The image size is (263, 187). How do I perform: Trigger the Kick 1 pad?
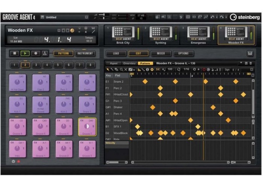pos(18,105)
